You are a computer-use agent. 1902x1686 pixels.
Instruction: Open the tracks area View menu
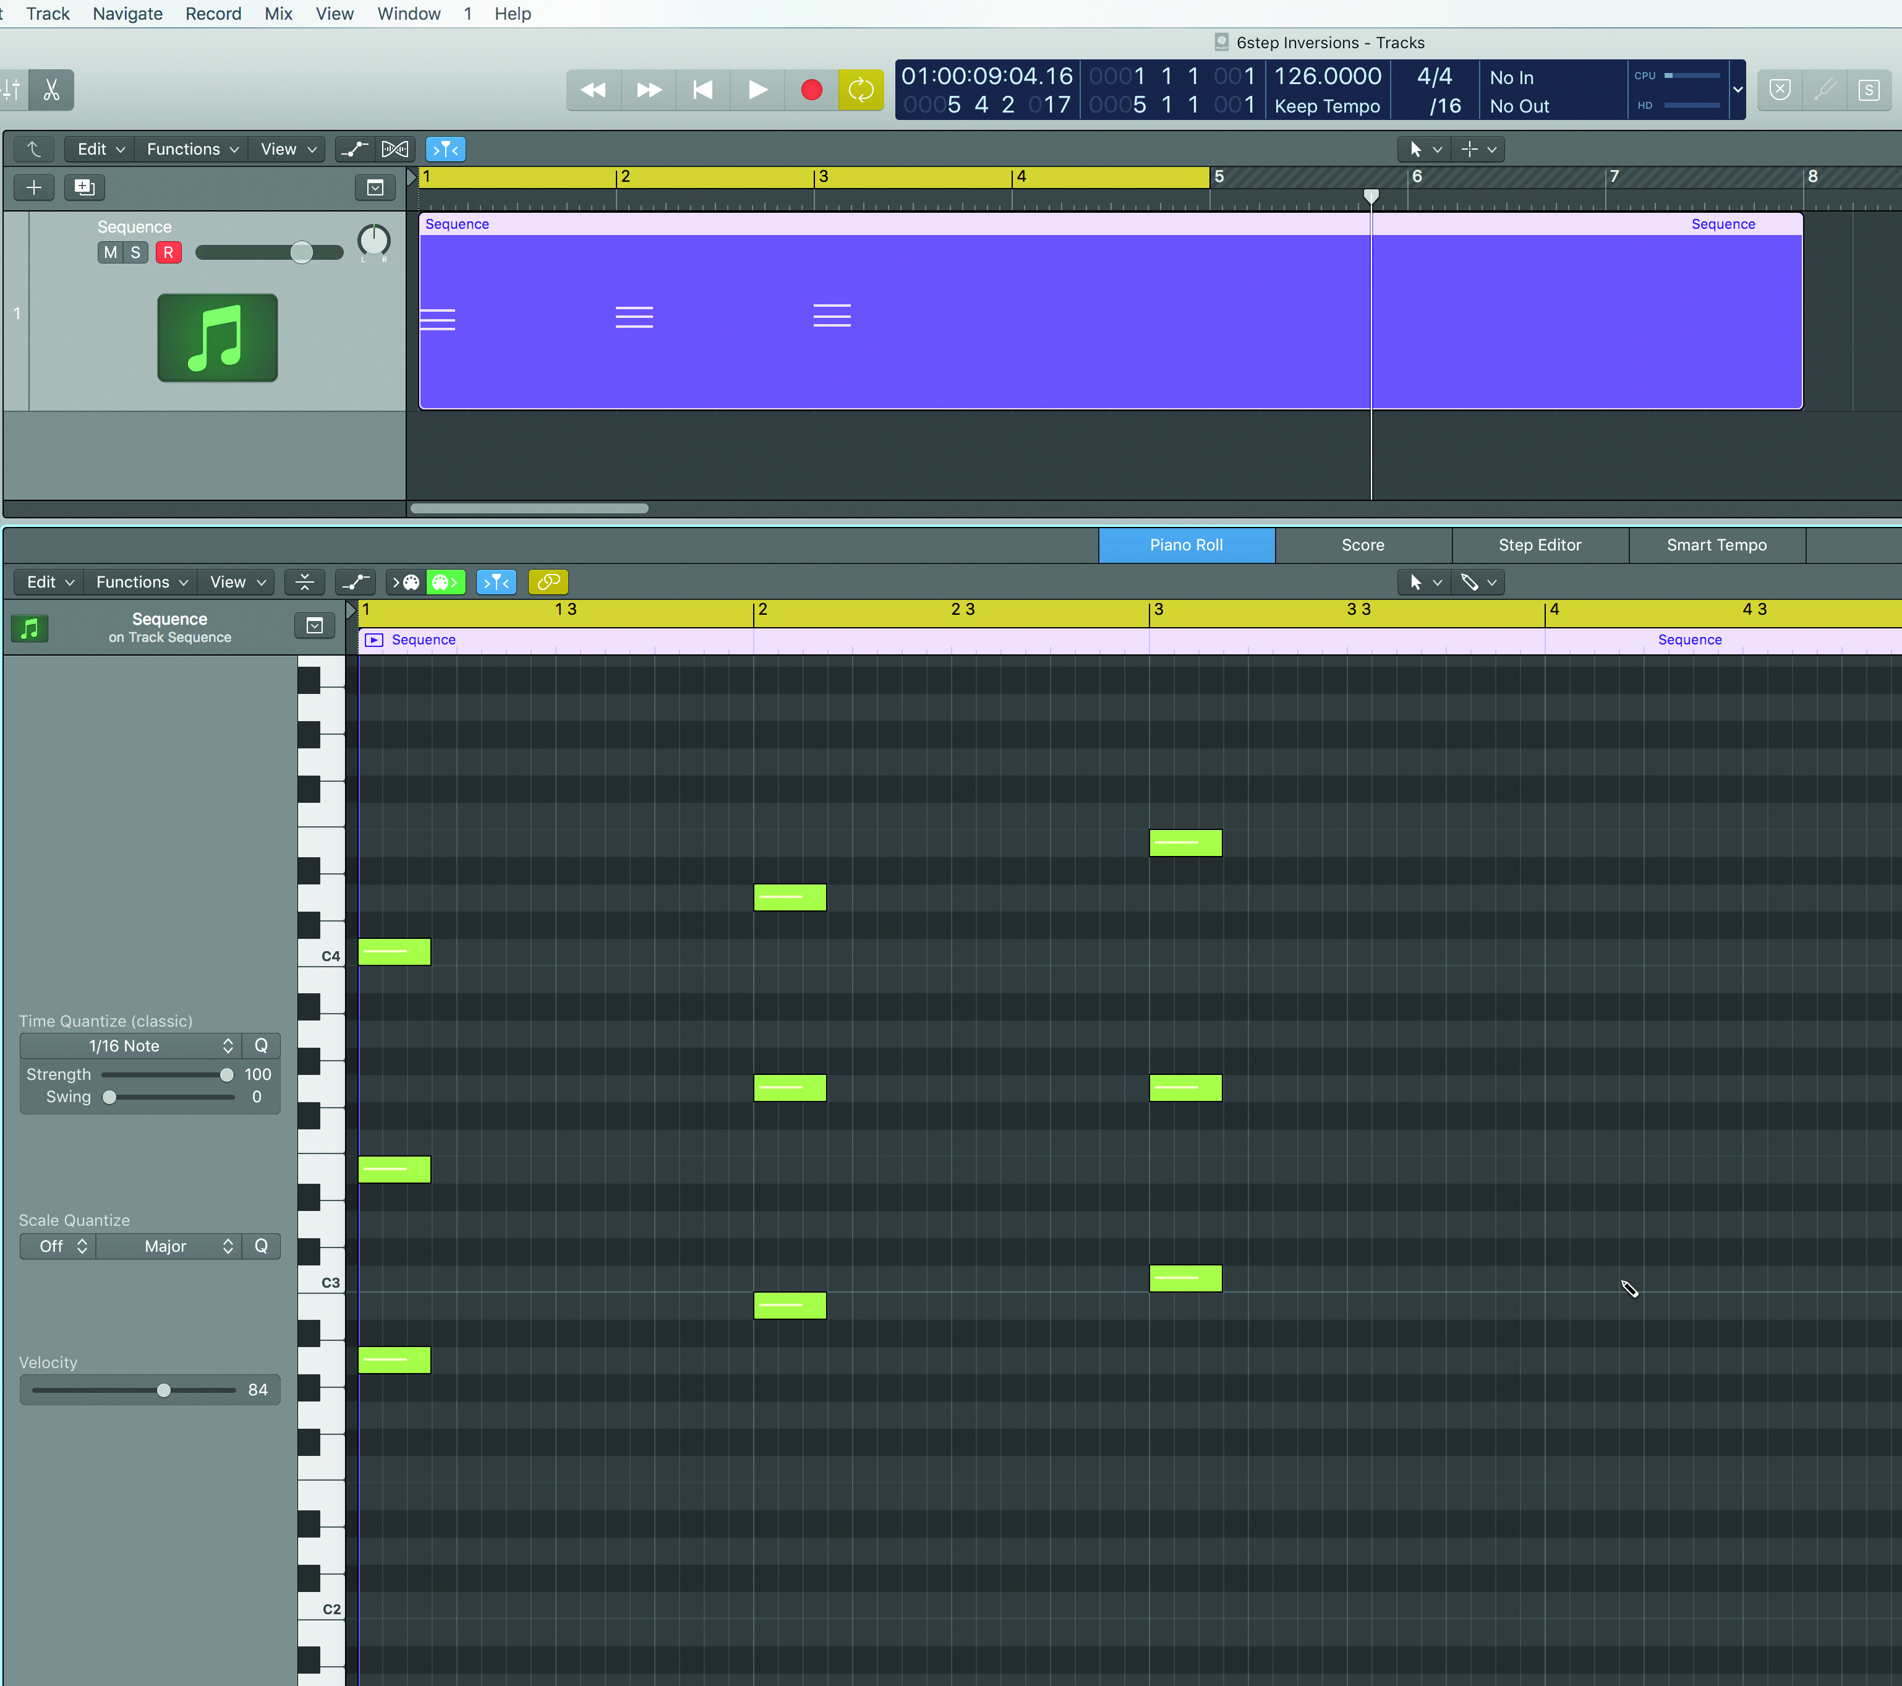[x=288, y=149]
